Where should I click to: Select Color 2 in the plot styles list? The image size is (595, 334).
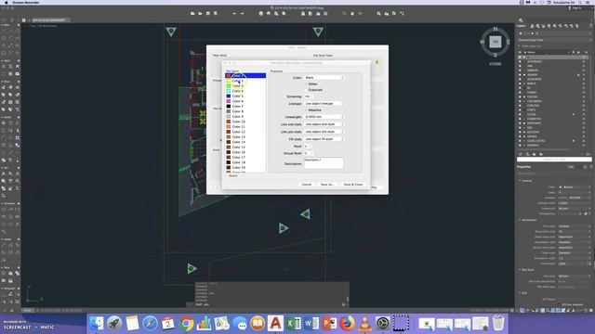[x=245, y=81]
